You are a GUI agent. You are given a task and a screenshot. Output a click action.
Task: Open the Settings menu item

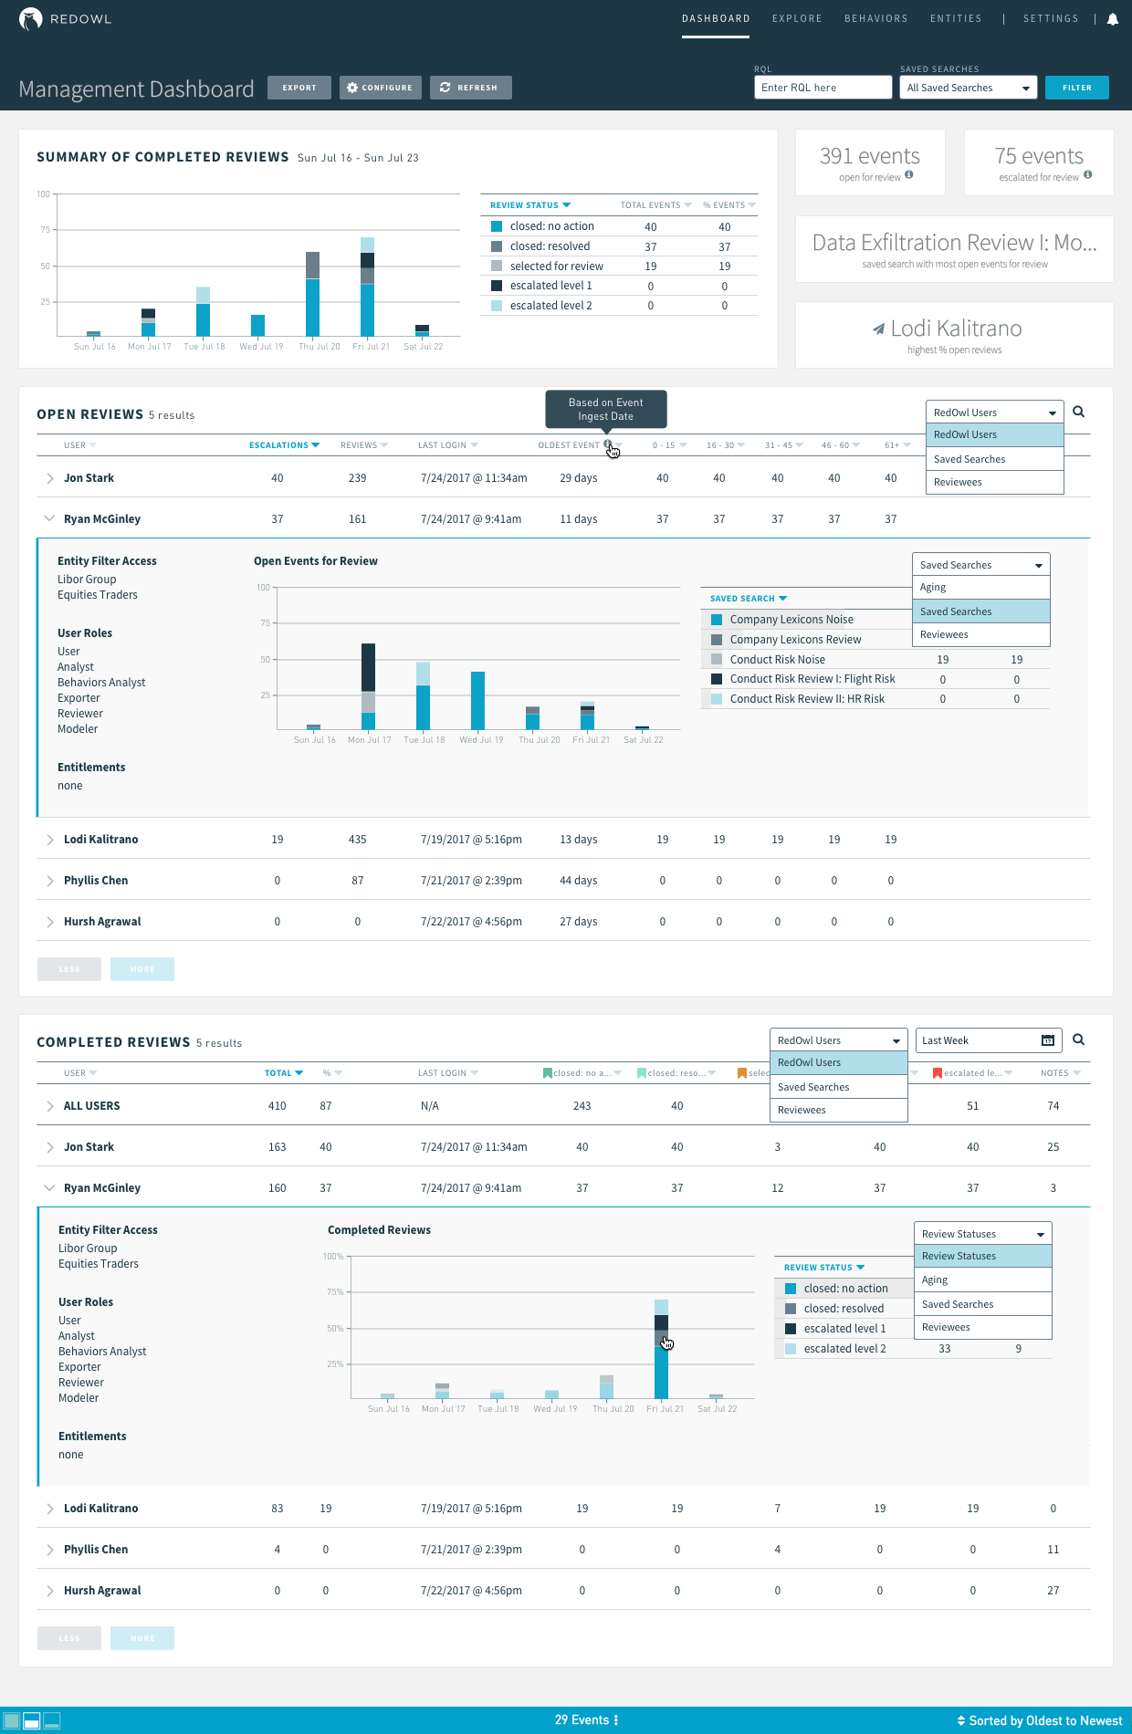[1051, 18]
